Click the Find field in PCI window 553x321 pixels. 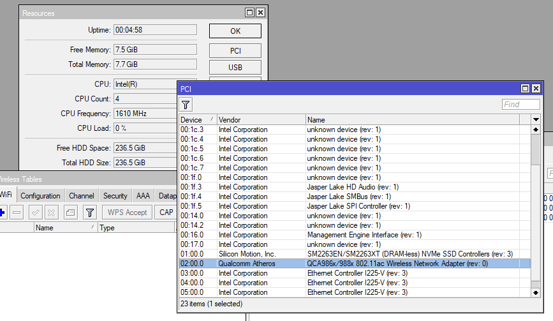(521, 105)
